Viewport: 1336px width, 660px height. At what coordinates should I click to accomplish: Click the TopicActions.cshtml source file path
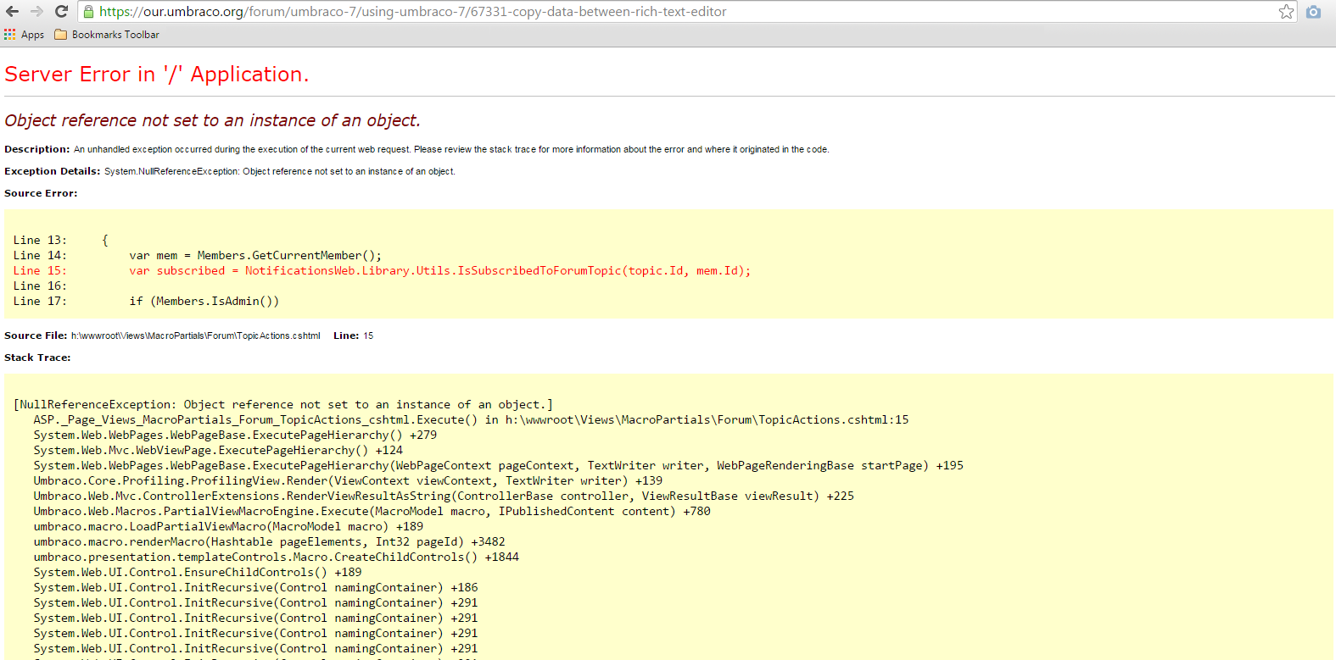point(196,336)
